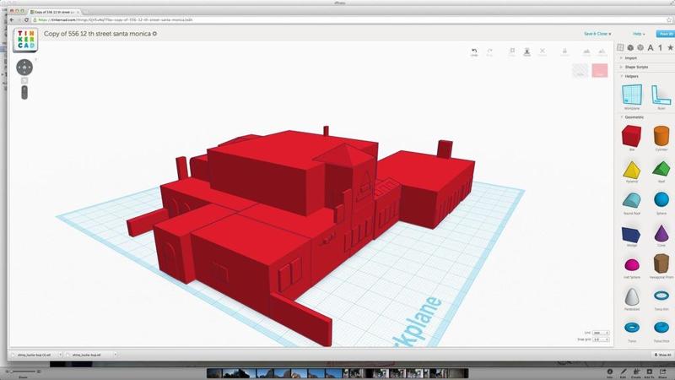Open design properties gear beside title
675x380 pixels.
[x=154, y=34]
